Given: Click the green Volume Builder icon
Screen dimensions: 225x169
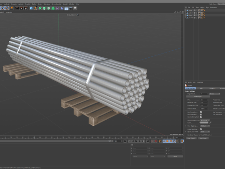Looking at the screenshot, I should point(53,8).
